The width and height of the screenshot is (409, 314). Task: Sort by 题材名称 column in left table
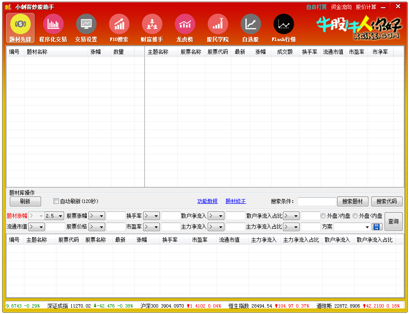click(x=56, y=52)
